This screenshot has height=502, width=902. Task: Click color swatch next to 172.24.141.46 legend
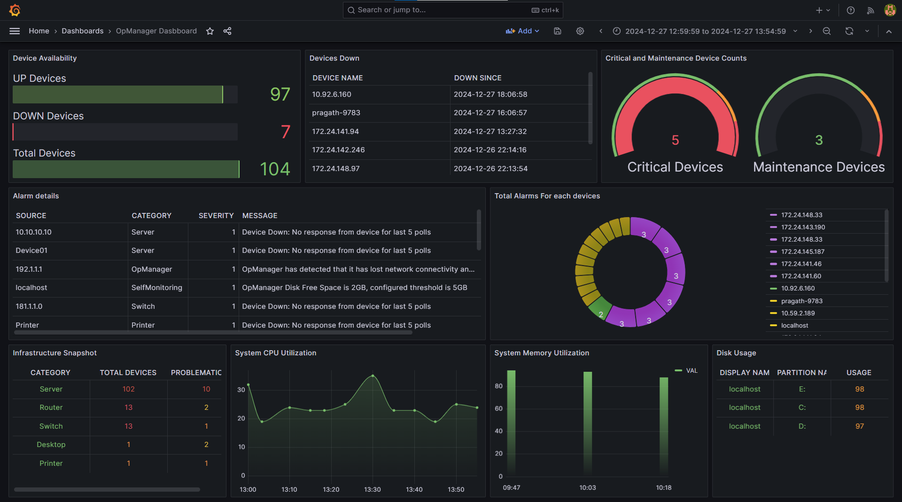pyautogui.click(x=774, y=264)
